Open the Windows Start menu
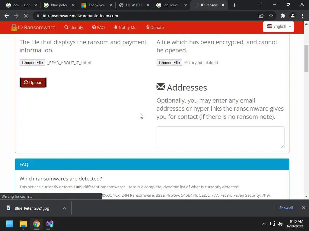 10,224
